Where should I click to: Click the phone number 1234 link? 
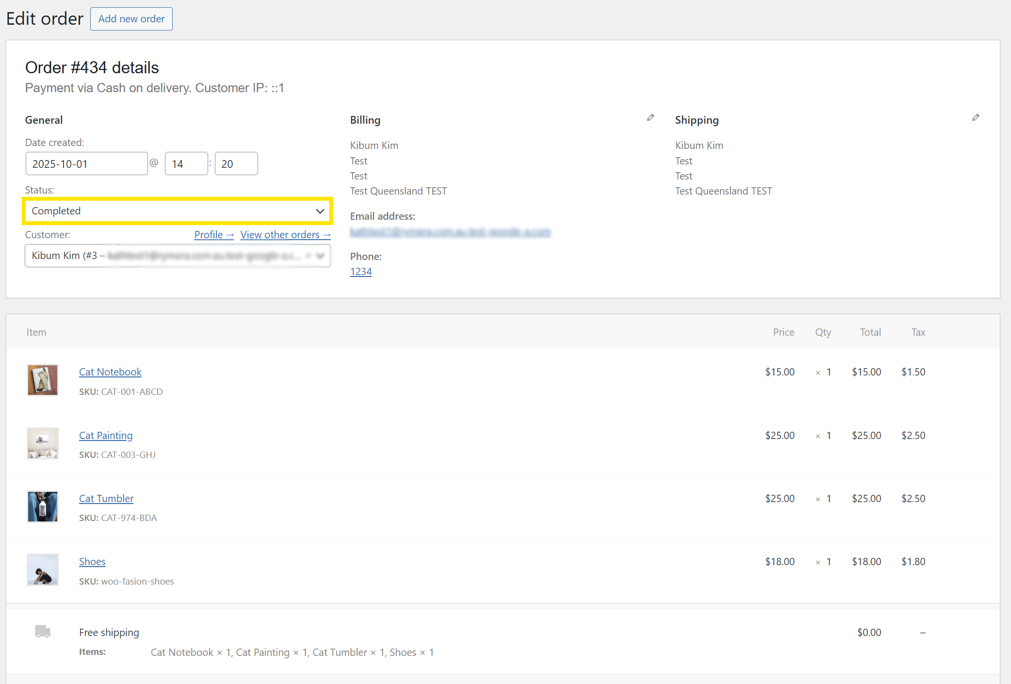[361, 272]
